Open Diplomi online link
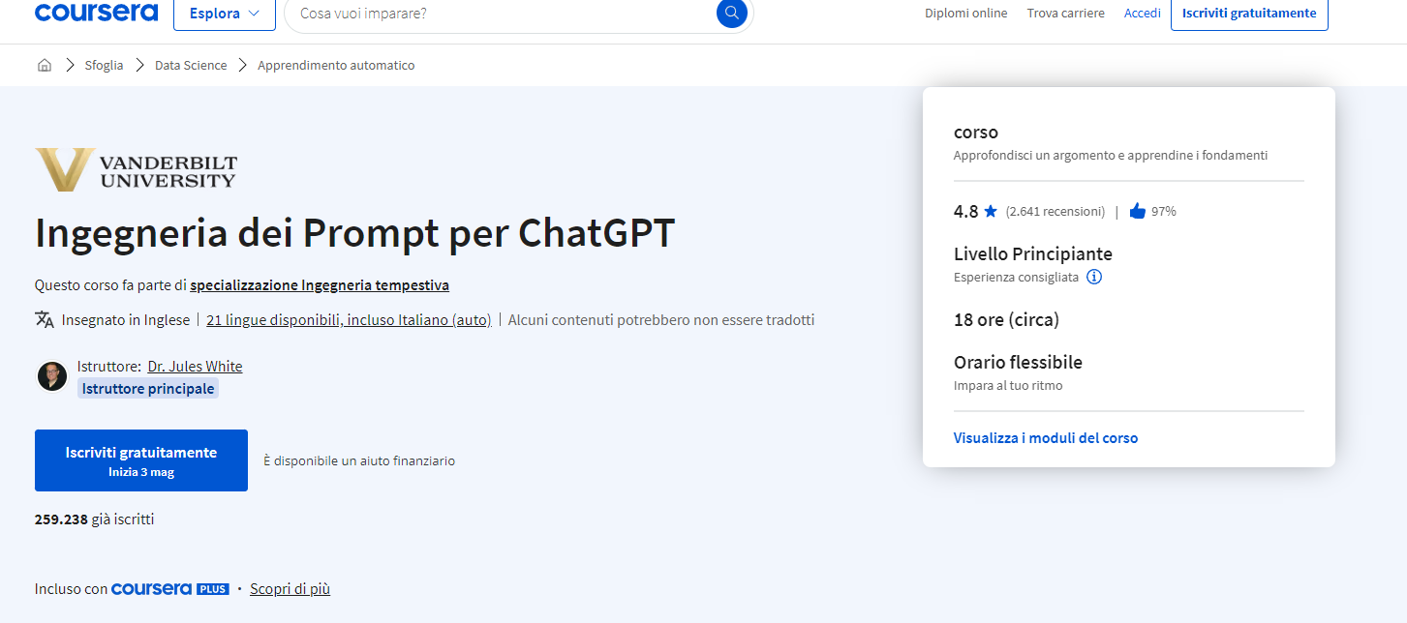 [965, 14]
